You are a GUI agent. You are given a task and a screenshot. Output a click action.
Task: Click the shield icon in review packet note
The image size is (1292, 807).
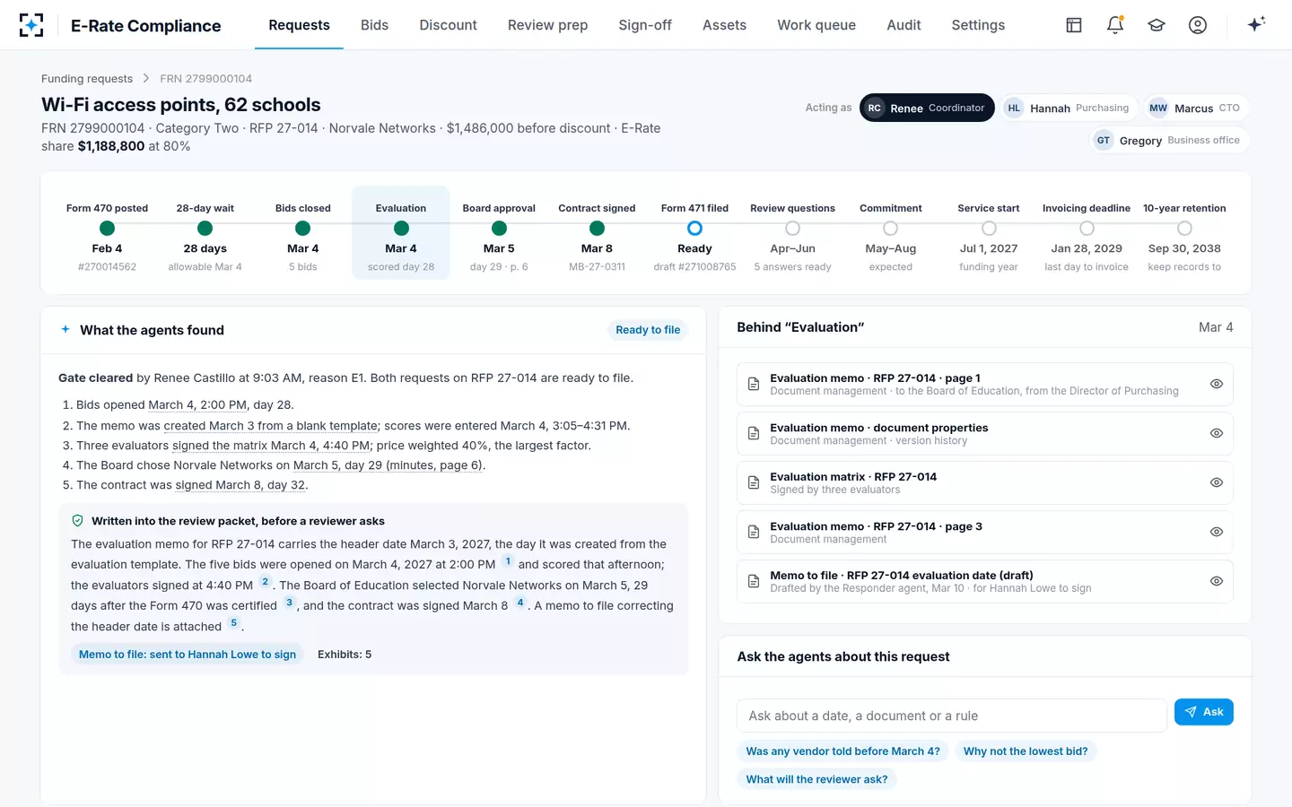pos(77,521)
